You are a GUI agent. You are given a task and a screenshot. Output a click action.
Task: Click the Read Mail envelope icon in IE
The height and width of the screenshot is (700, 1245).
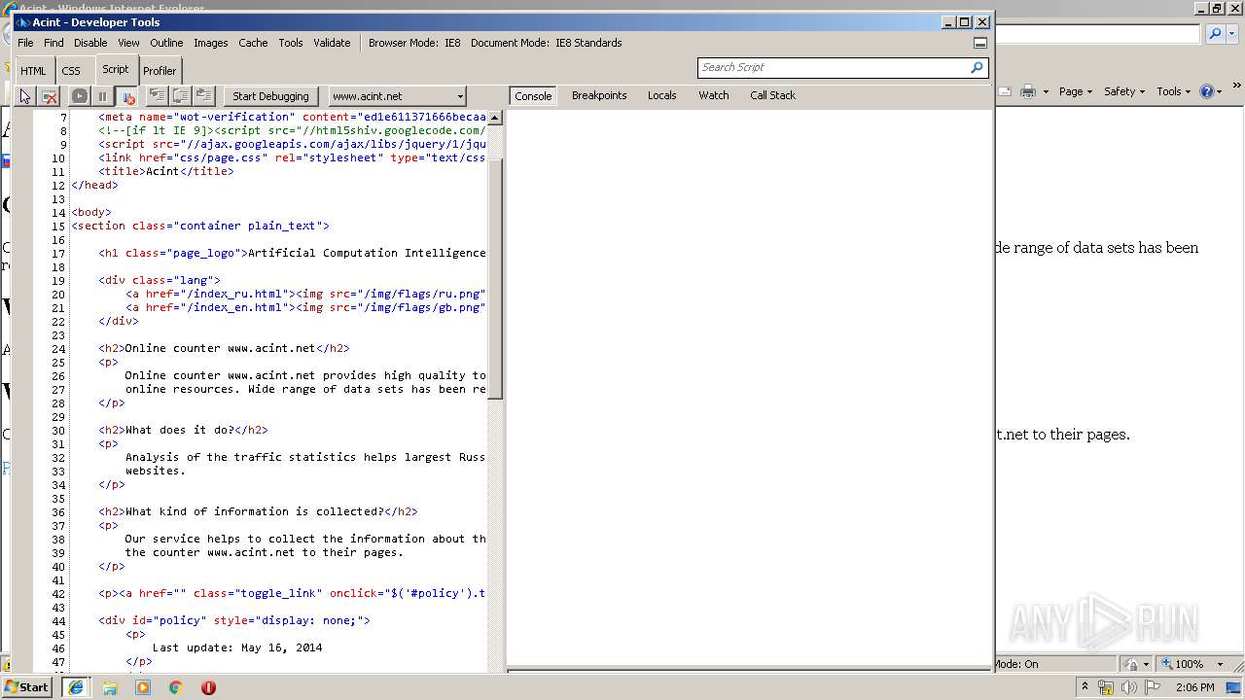1005,91
